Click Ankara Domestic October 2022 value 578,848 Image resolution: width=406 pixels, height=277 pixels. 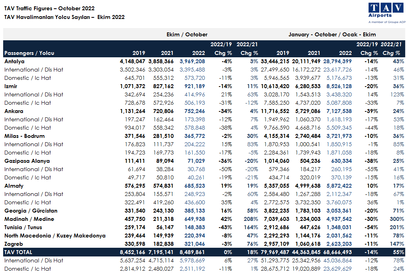click(x=195, y=128)
